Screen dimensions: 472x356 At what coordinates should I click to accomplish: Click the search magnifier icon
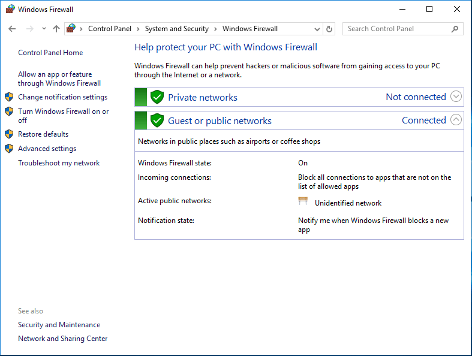[x=455, y=29]
